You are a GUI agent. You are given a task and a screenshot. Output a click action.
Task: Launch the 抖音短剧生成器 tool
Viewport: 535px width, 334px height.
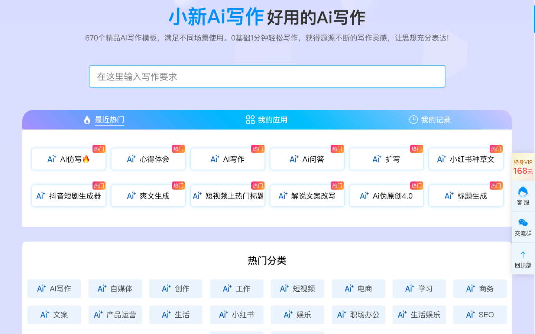tap(69, 196)
